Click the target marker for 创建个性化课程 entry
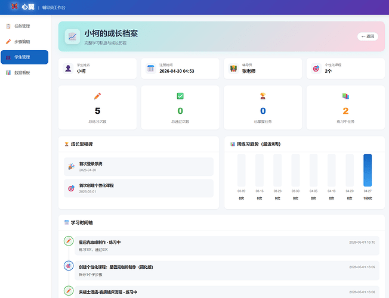 click(69, 266)
